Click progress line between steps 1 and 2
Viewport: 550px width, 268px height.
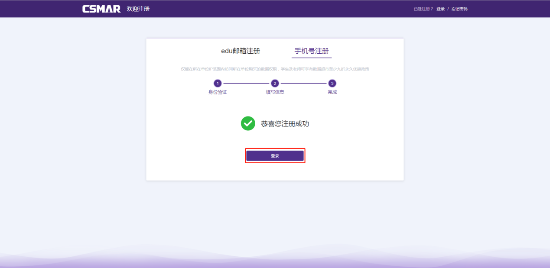tap(246, 83)
